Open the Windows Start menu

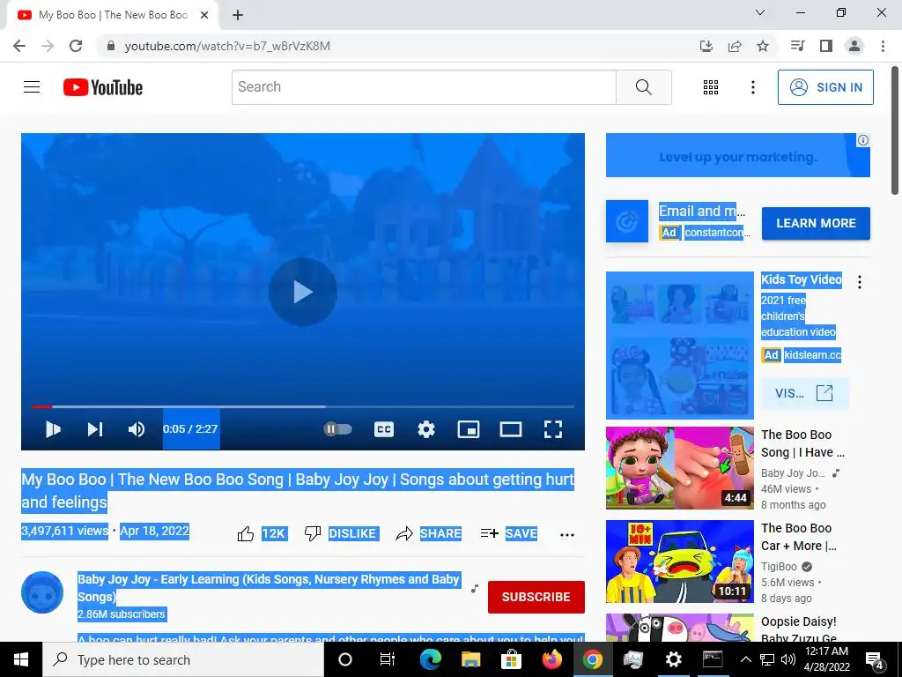tap(21, 659)
